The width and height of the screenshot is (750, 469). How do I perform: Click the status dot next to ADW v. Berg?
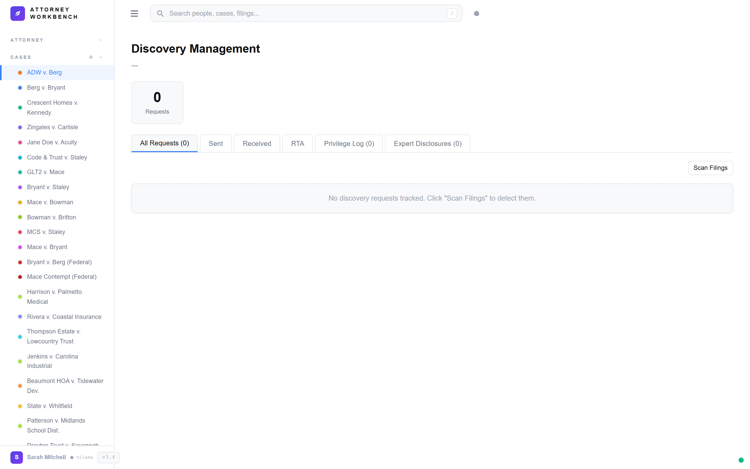coord(20,72)
